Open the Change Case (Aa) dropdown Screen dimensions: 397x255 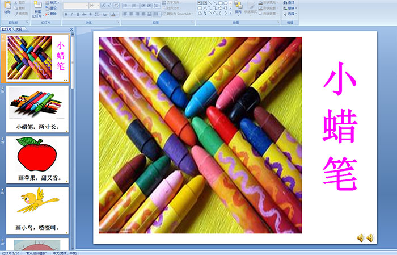(105, 14)
